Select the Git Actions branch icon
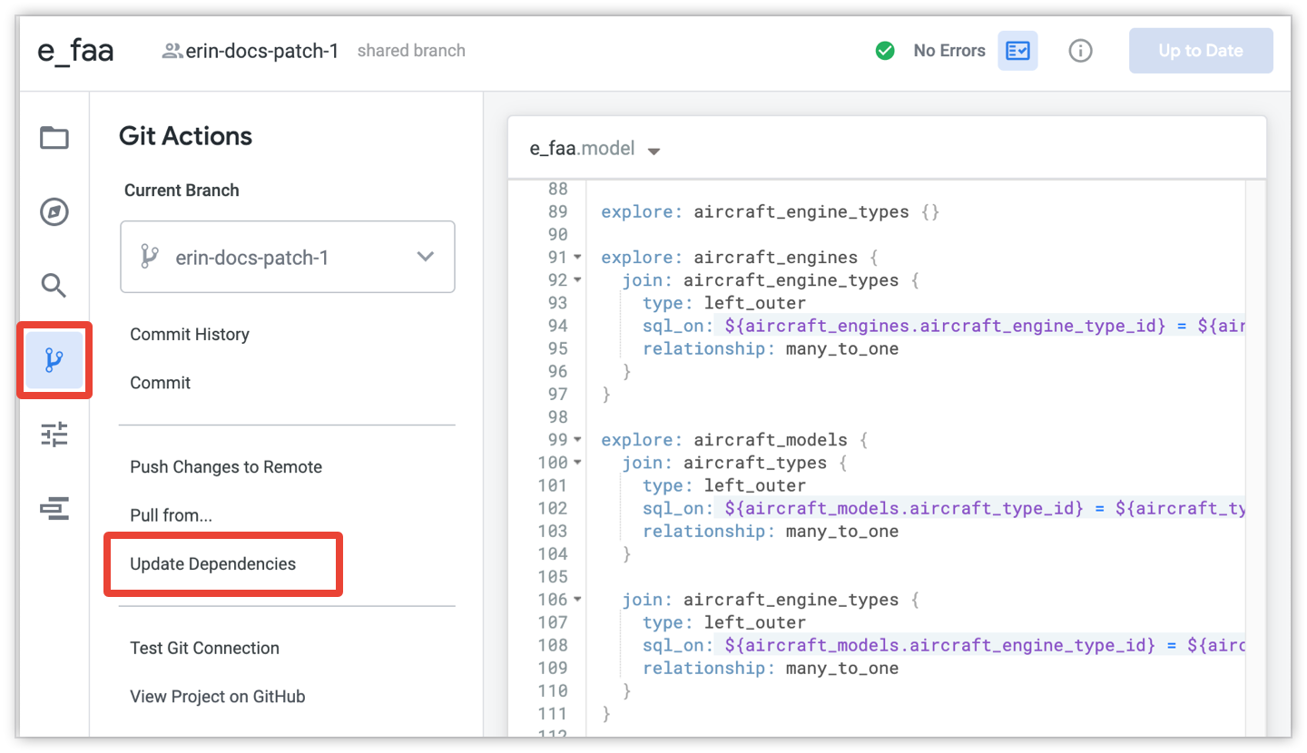This screenshot has width=1307, height=753. pos(54,361)
